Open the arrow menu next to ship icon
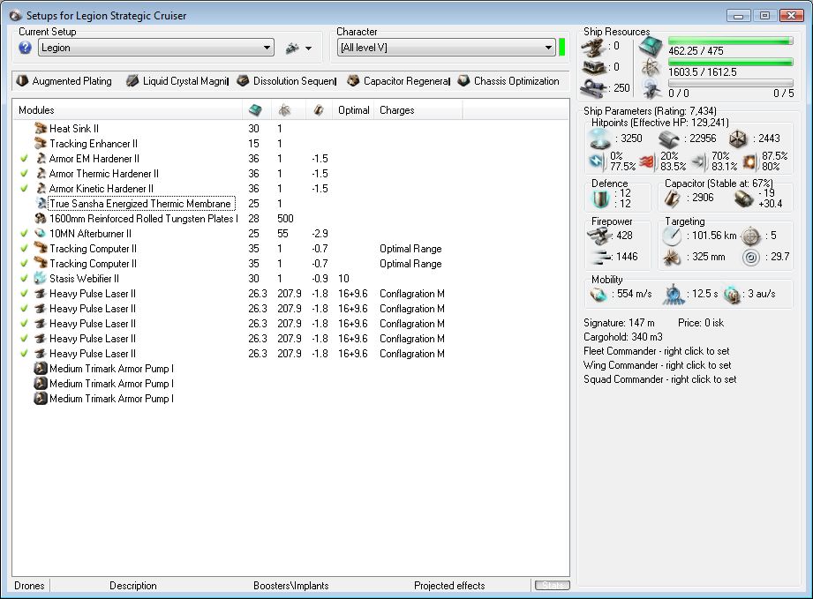 [x=309, y=49]
